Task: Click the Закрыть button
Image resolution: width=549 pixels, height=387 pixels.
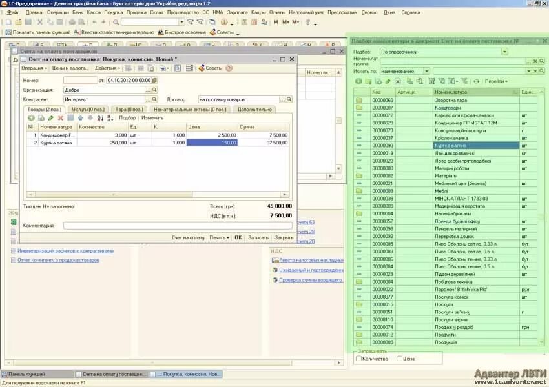Action: pyautogui.click(x=284, y=237)
